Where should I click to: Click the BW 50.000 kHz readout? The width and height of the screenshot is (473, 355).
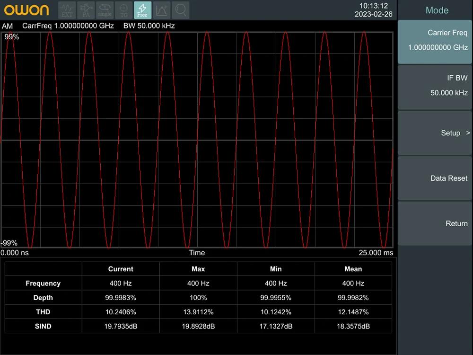pyautogui.click(x=149, y=26)
